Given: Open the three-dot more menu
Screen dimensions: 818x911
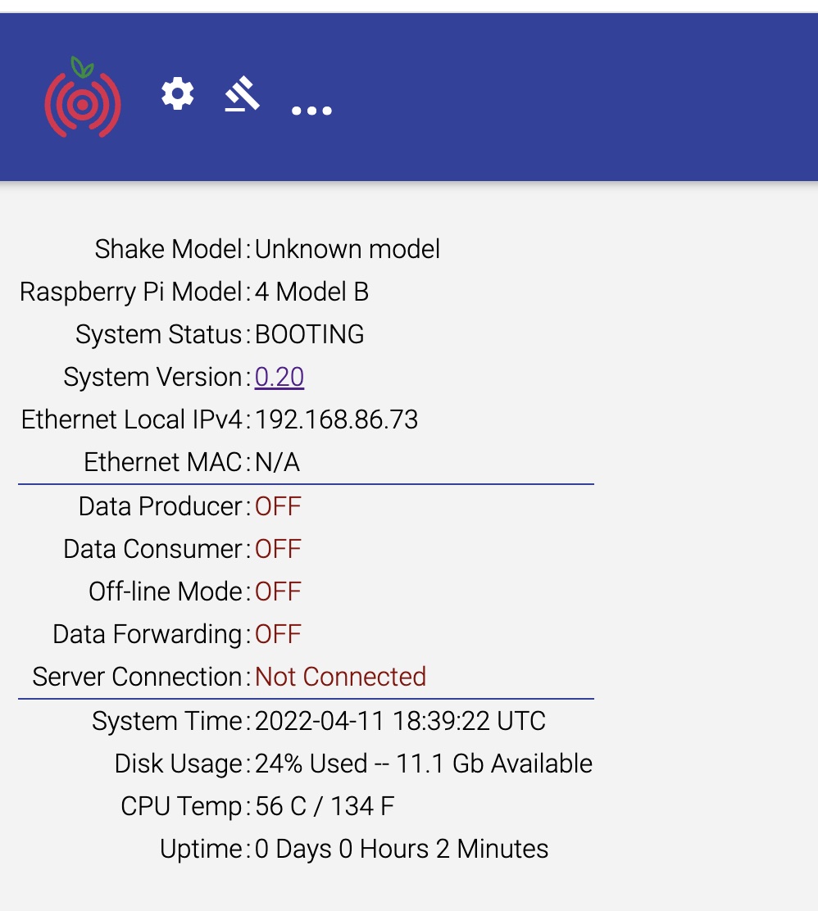Looking at the screenshot, I should 311,111.
